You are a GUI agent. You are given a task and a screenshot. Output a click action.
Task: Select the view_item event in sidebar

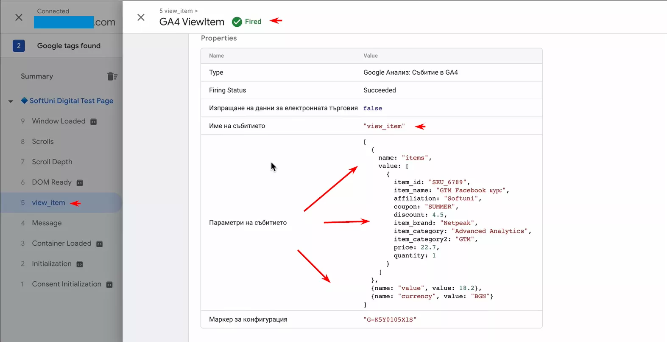pyautogui.click(x=48, y=202)
